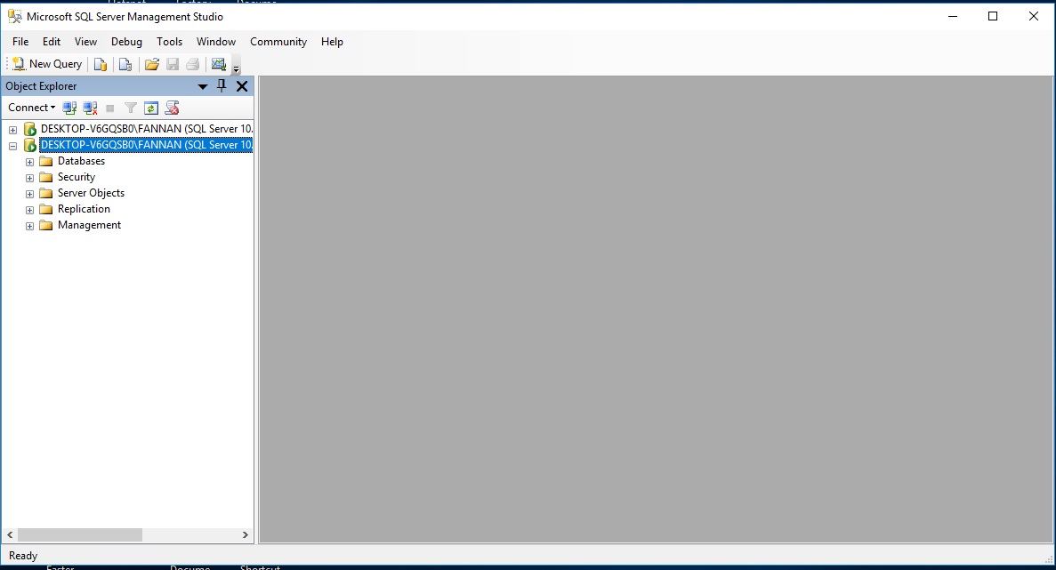Click the script error icon in Object Explorer toolbar

[x=173, y=108]
